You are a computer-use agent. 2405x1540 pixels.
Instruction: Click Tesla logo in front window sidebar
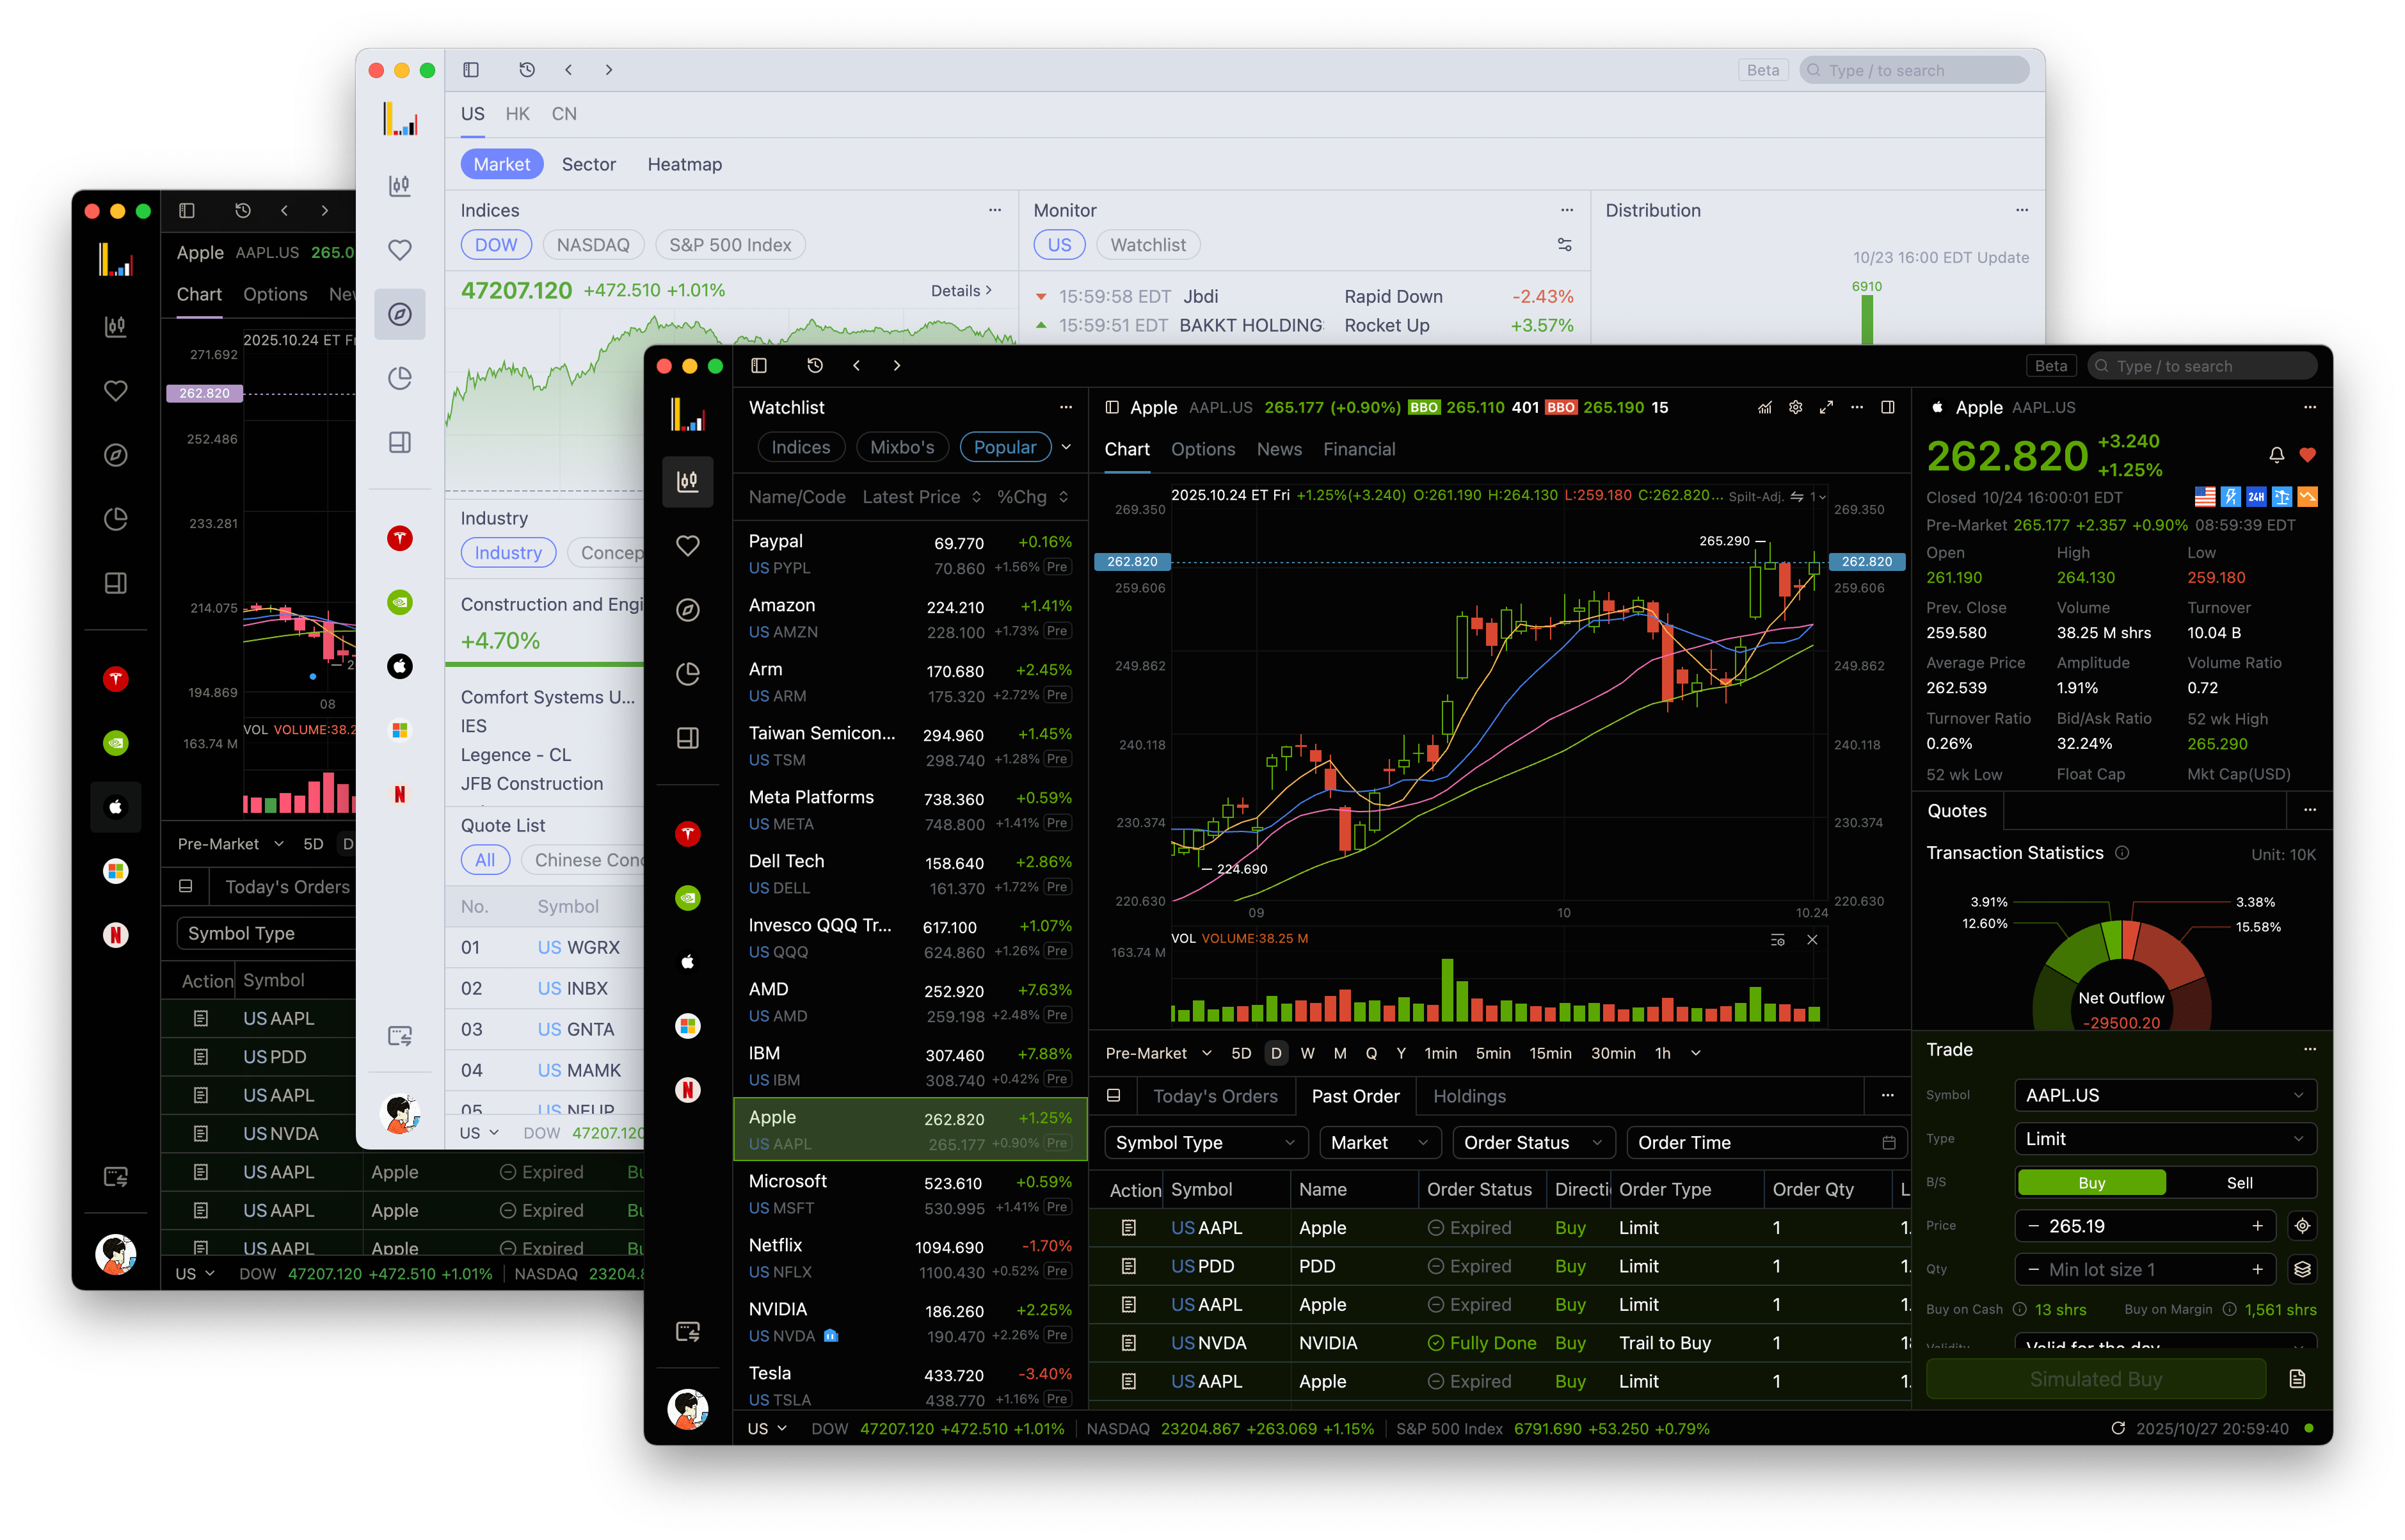coord(688,833)
